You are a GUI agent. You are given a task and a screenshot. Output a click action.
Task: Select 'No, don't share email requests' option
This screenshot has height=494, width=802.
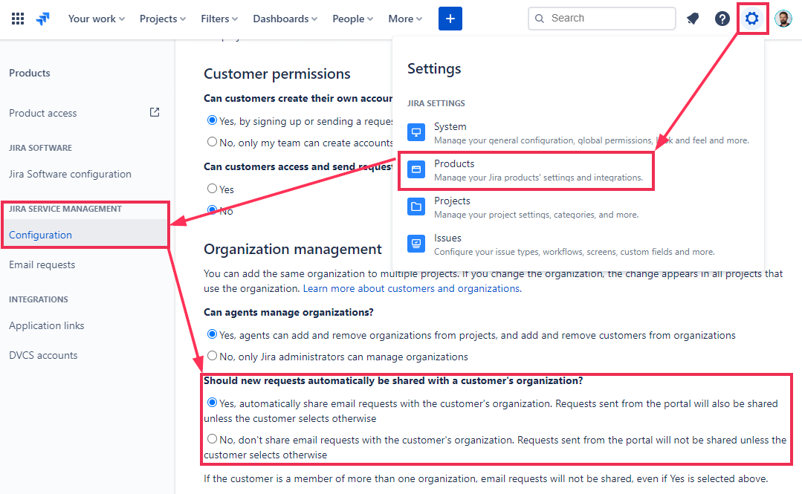(x=213, y=439)
